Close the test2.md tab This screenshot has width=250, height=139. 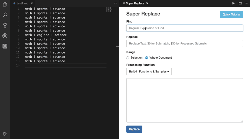(32, 3)
